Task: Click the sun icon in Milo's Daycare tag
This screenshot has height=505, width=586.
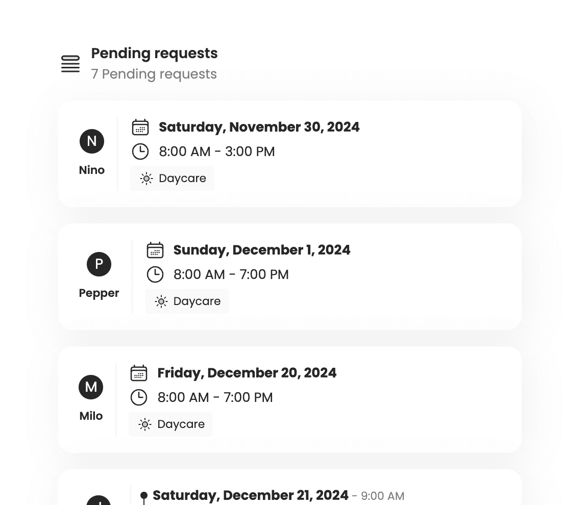Action: (x=145, y=424)
